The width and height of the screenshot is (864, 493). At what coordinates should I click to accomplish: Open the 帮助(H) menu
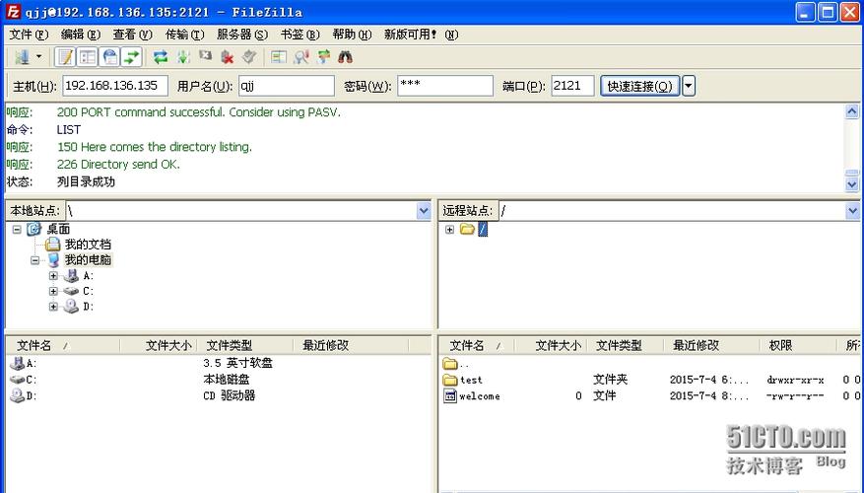352,35
